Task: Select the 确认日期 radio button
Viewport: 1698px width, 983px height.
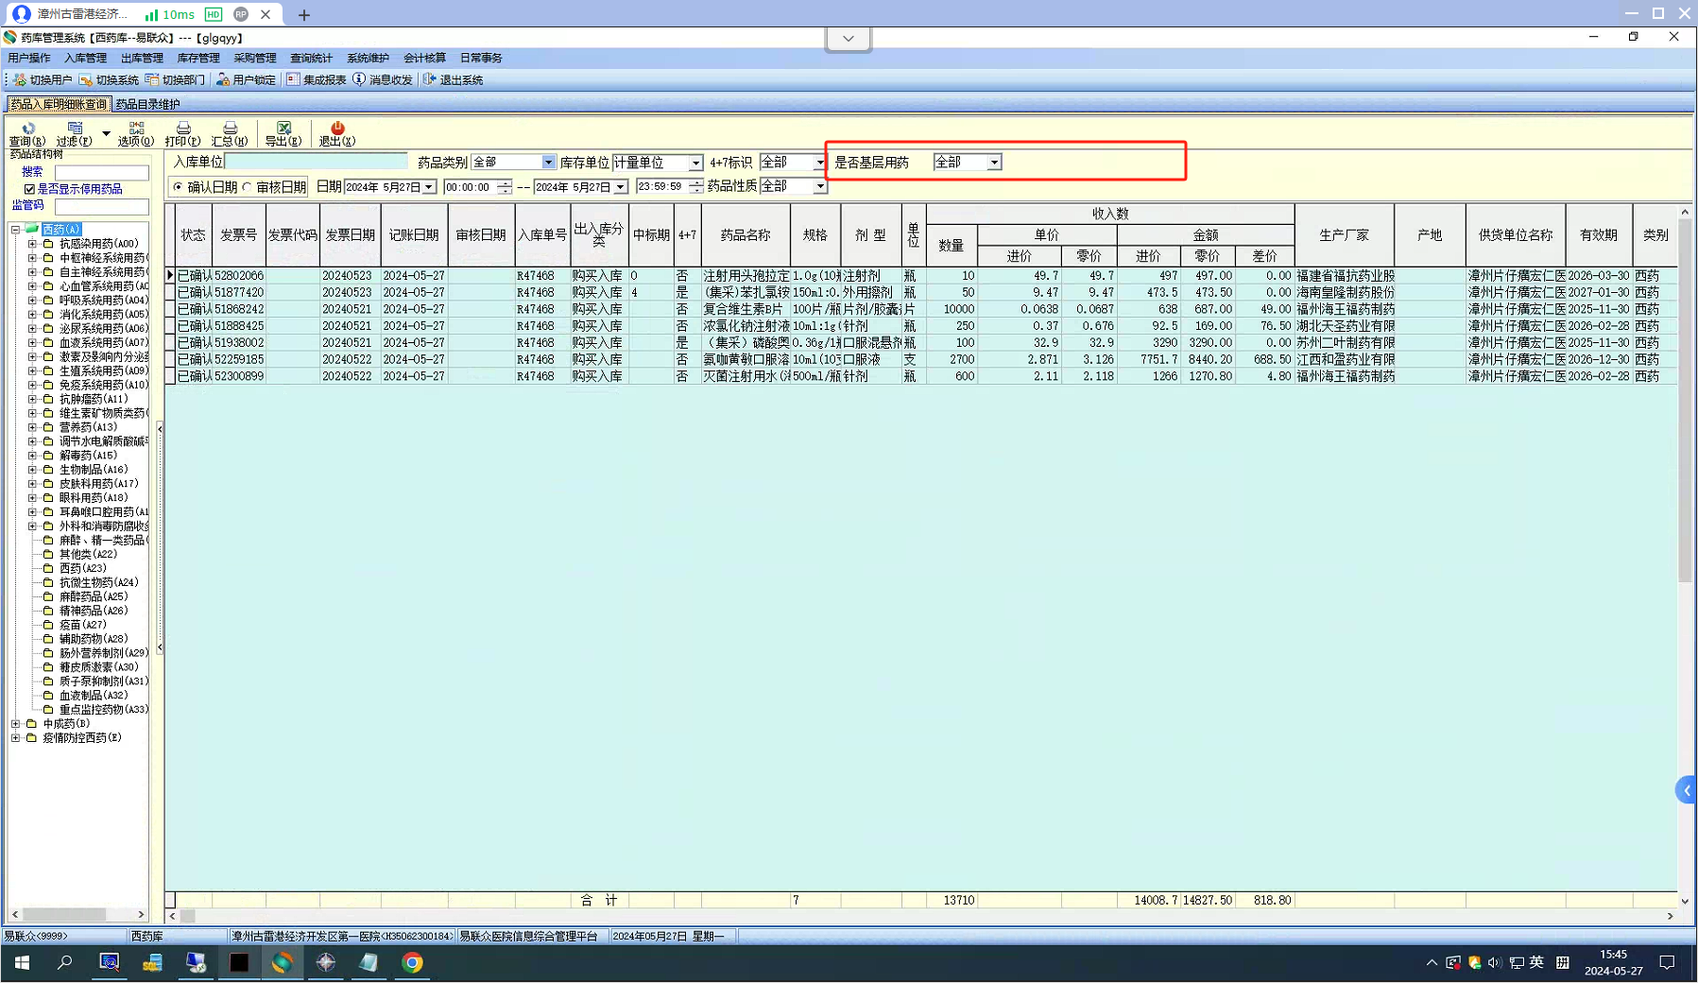Action: click(178, 187)
